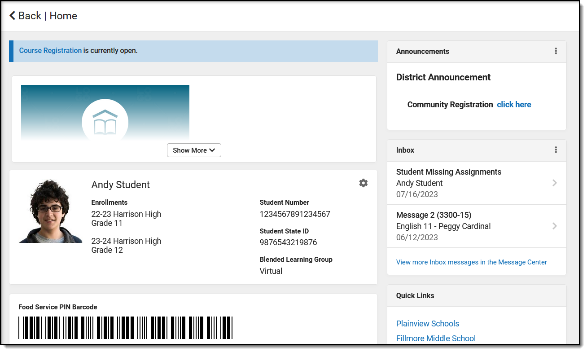Open Inbox three-dot options menu
Viewport: 587px width, 352px height.
click(x=556, y=150)
